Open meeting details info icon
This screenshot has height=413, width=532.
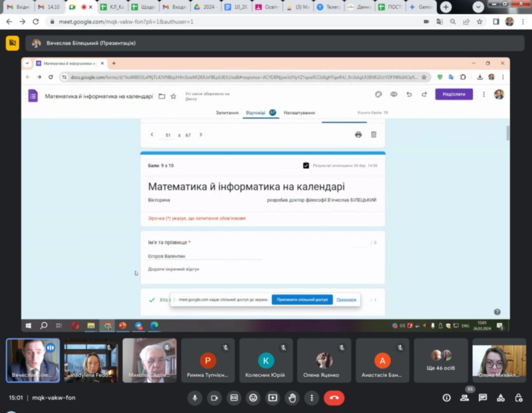pyautogui.click(x=446, y=398)
